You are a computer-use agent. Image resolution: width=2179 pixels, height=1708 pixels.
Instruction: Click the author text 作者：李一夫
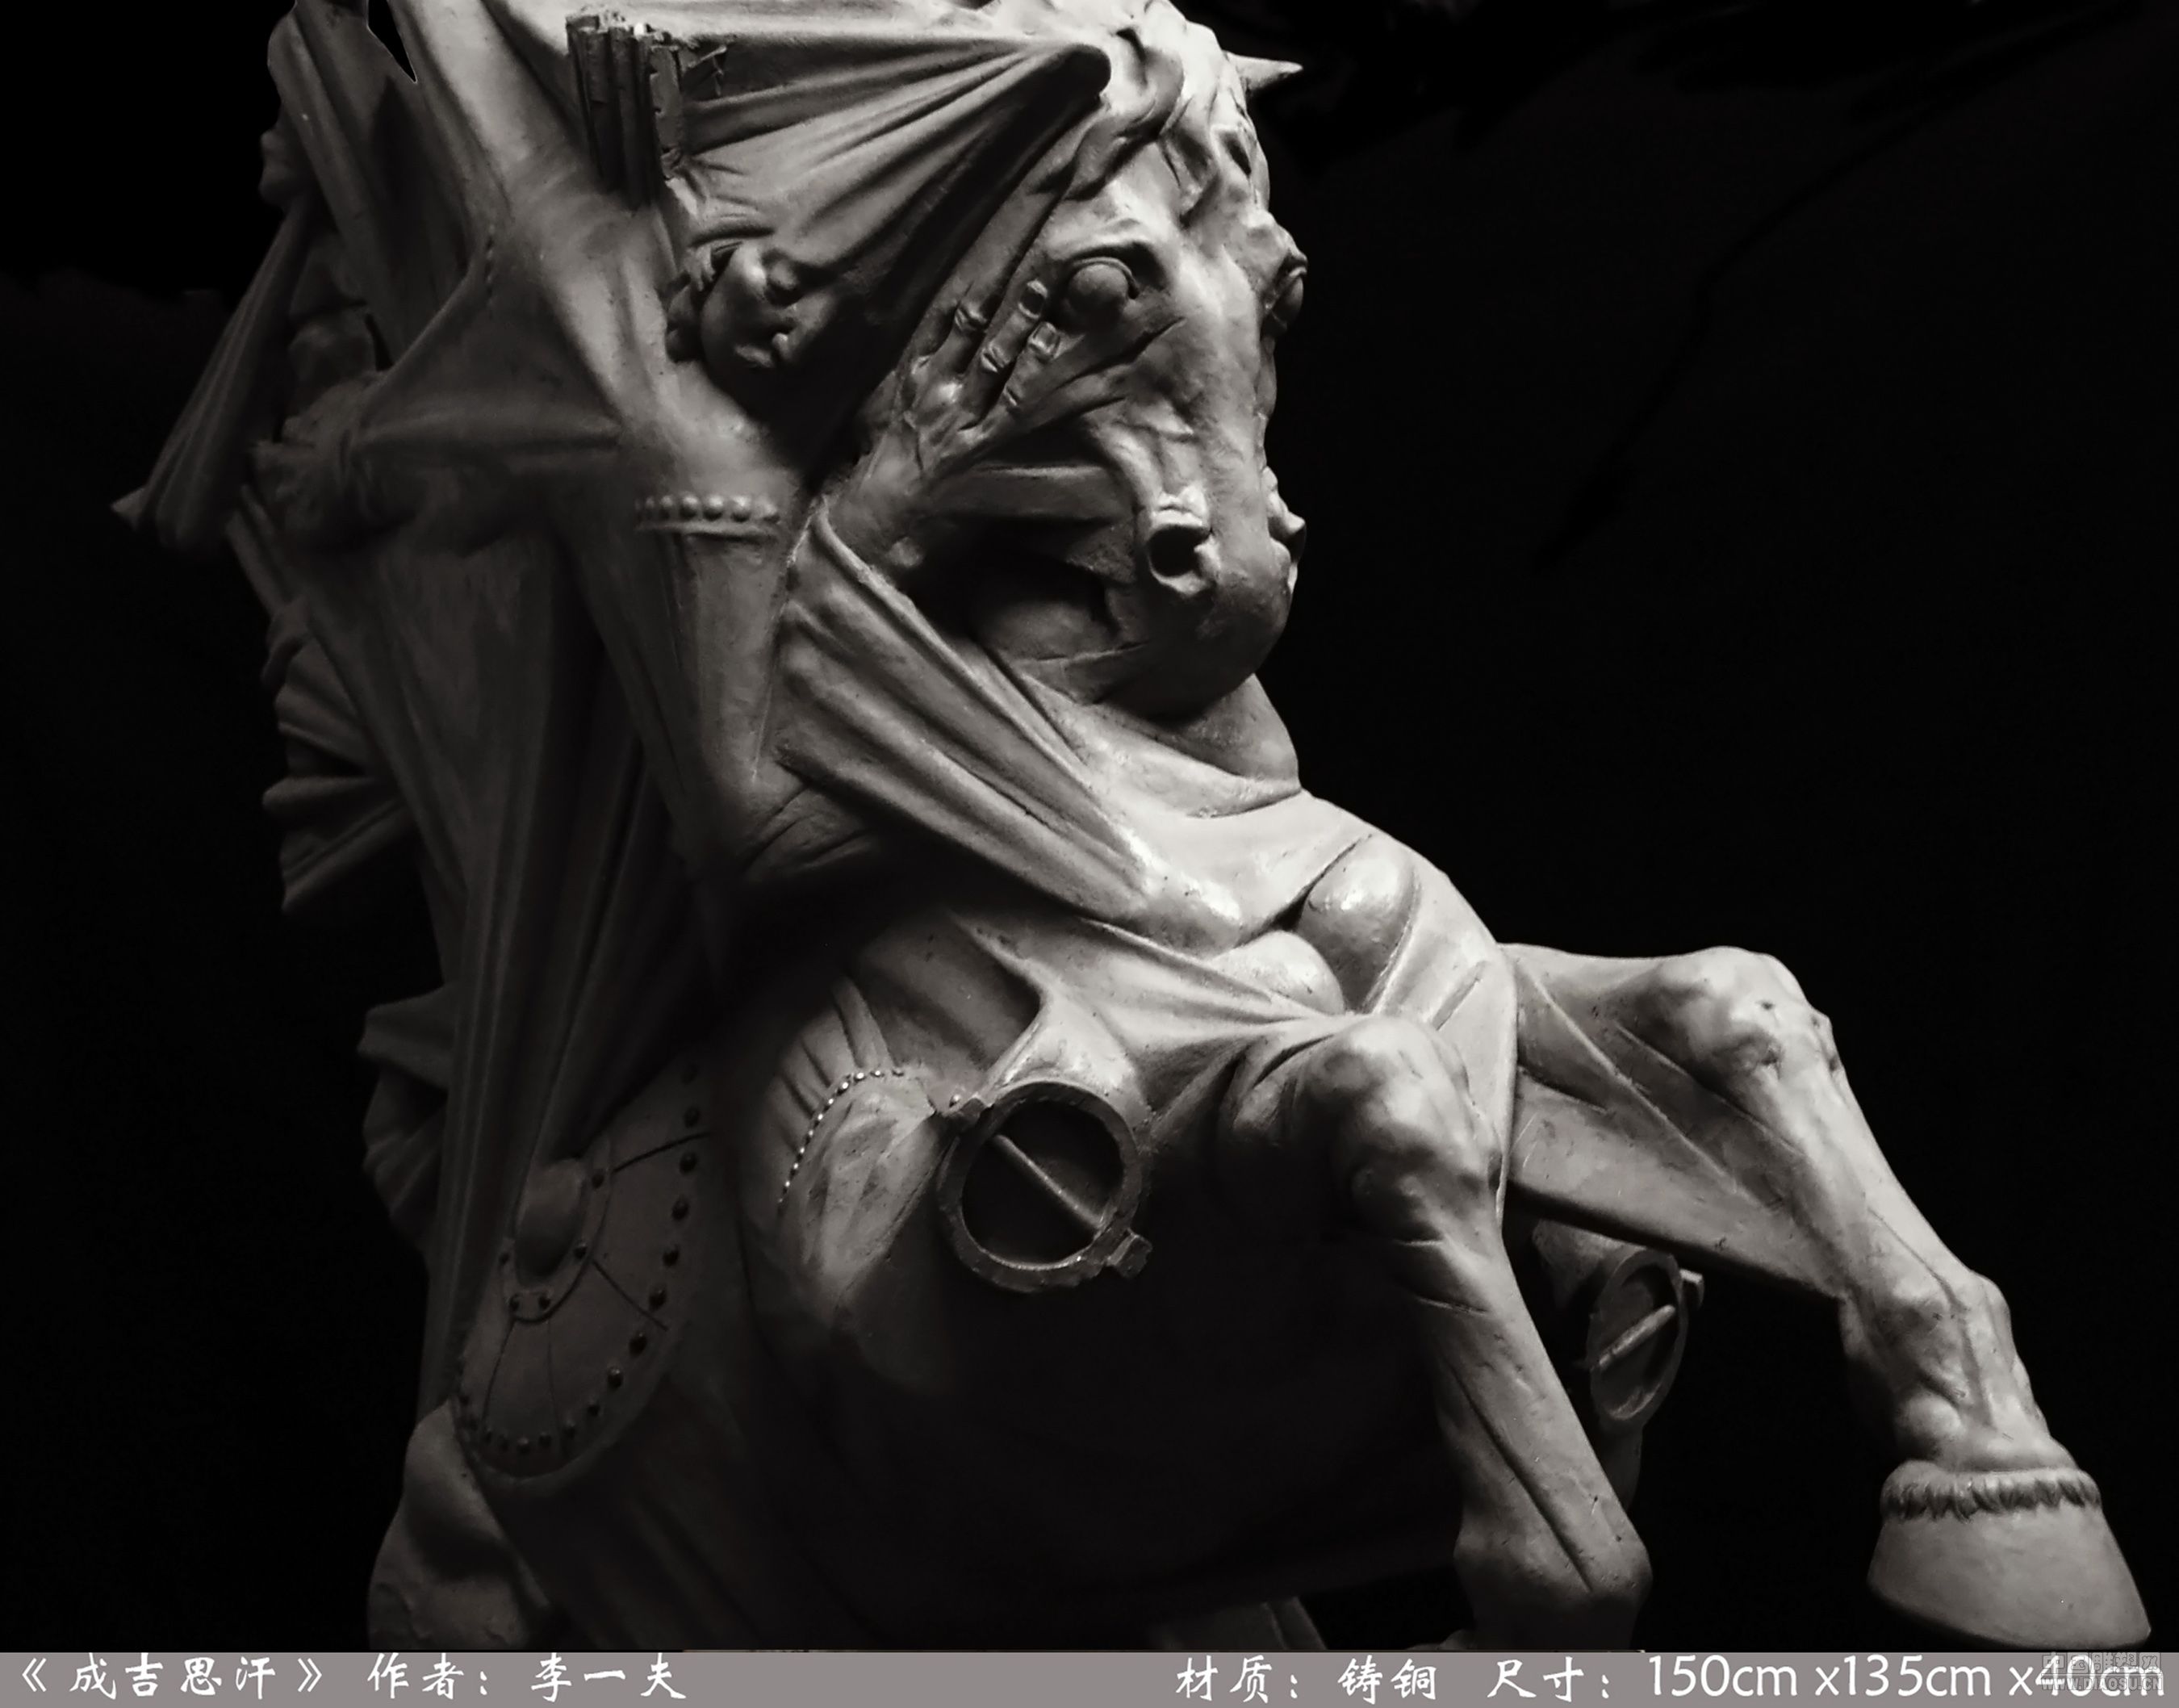pos(525,1678)
